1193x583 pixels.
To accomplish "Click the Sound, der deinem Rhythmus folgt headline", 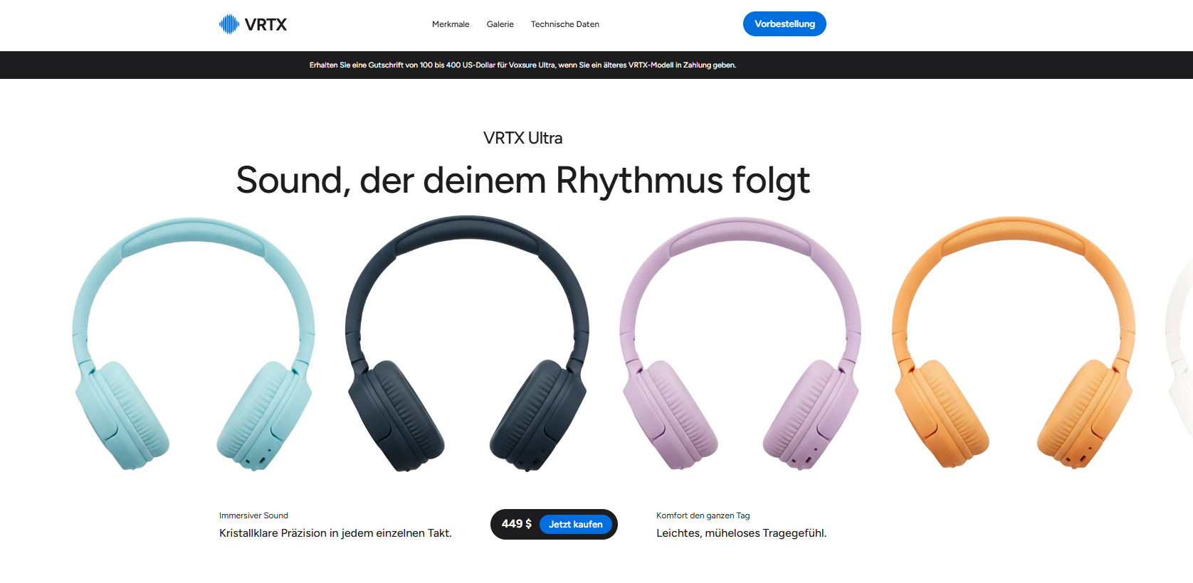I will (x=522, y=181).
